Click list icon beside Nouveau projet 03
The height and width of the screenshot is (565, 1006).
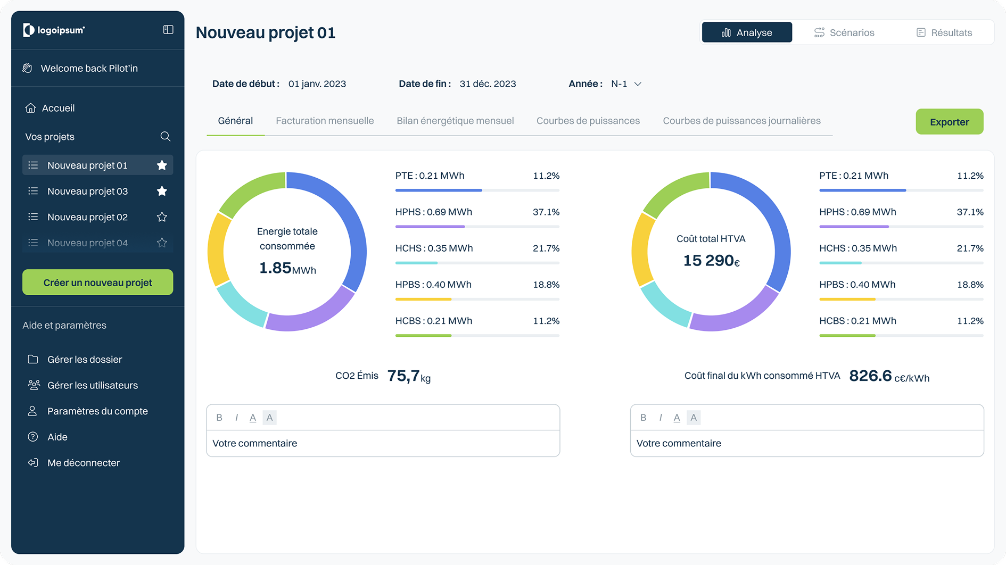33,191
